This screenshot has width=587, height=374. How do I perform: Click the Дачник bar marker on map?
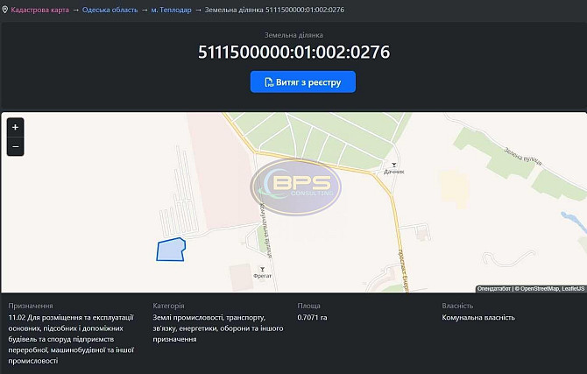coord(393,164)
